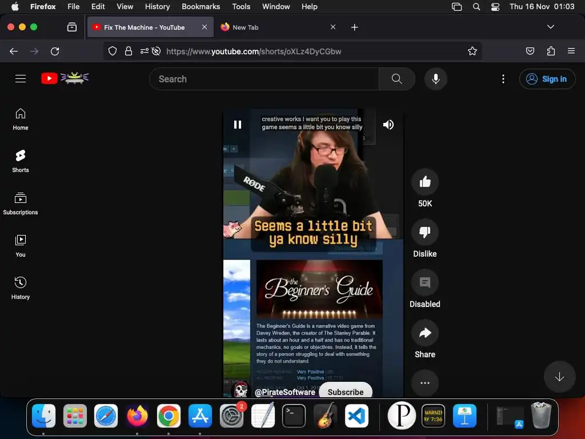
Task: Open the Apple menu
Action: [x=15, y=6]
